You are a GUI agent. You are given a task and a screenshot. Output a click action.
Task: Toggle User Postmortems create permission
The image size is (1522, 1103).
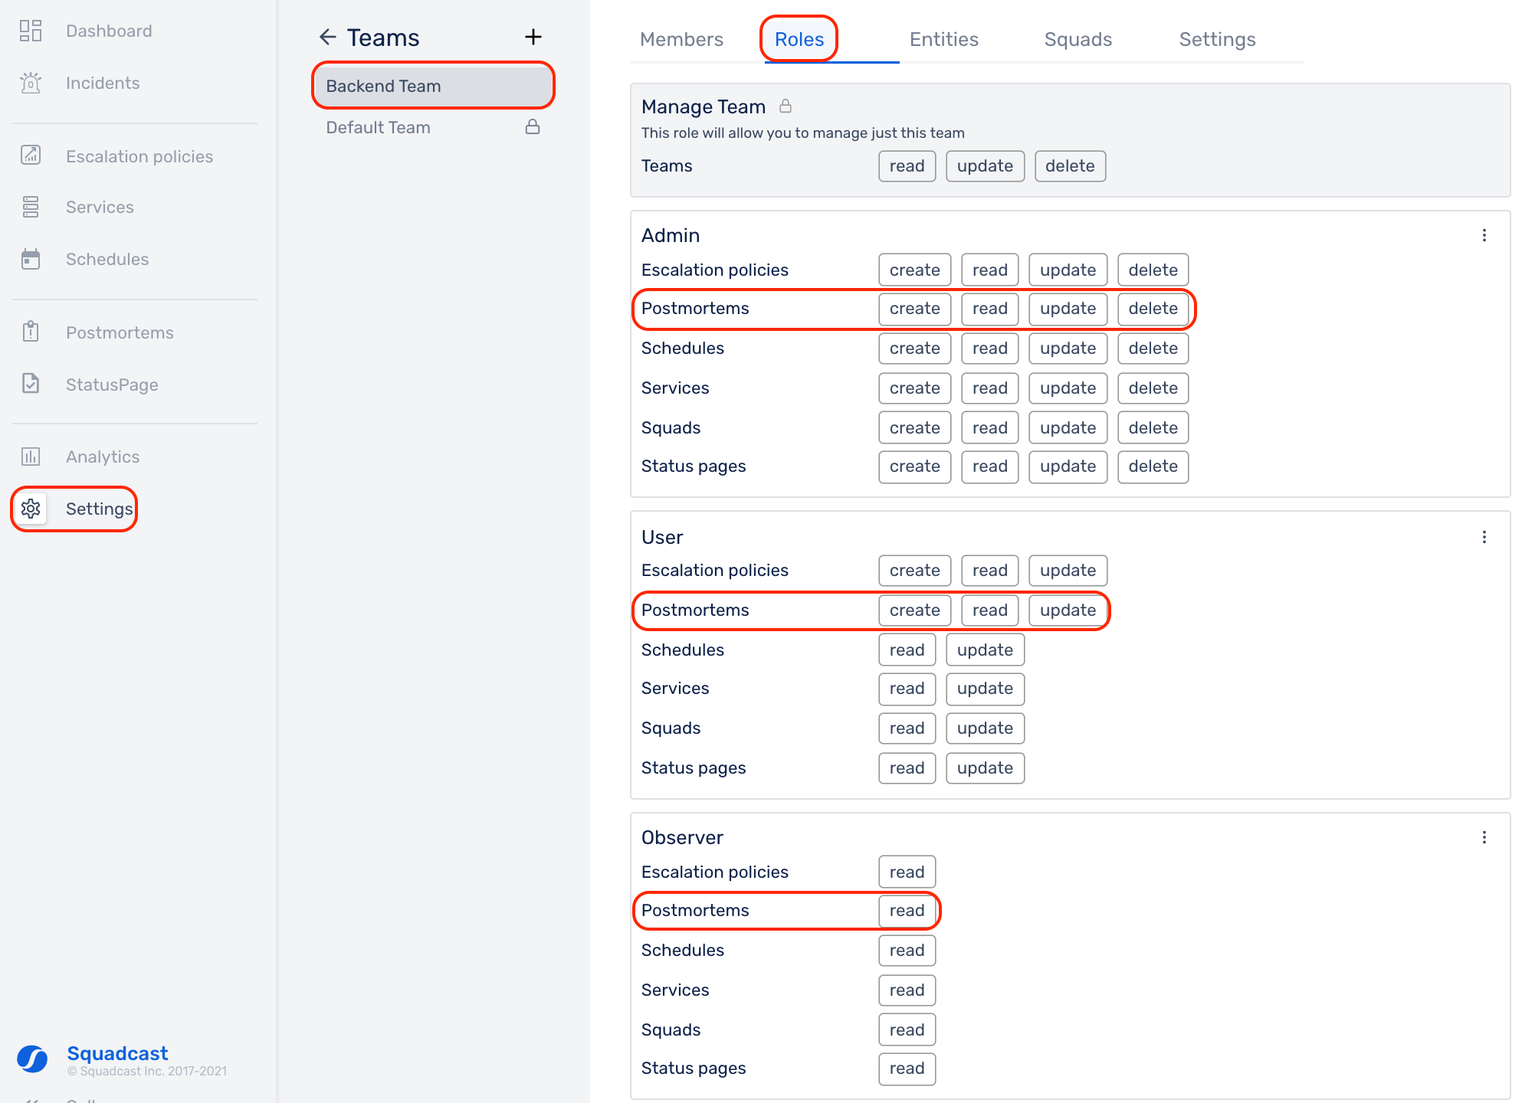tap(915, 610)
